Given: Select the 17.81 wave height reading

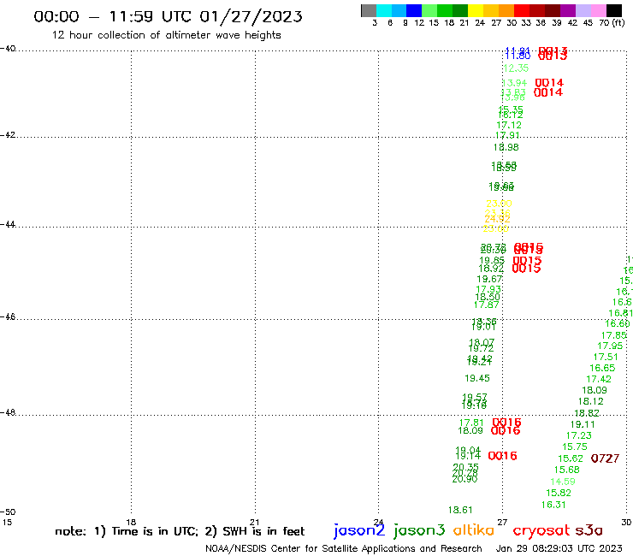Looking at the screenshot, I should [471, 423].
